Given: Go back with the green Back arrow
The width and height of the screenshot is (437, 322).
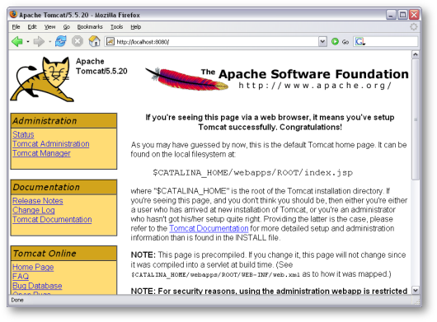Looking at the screenshot, I should click(17, 41).
